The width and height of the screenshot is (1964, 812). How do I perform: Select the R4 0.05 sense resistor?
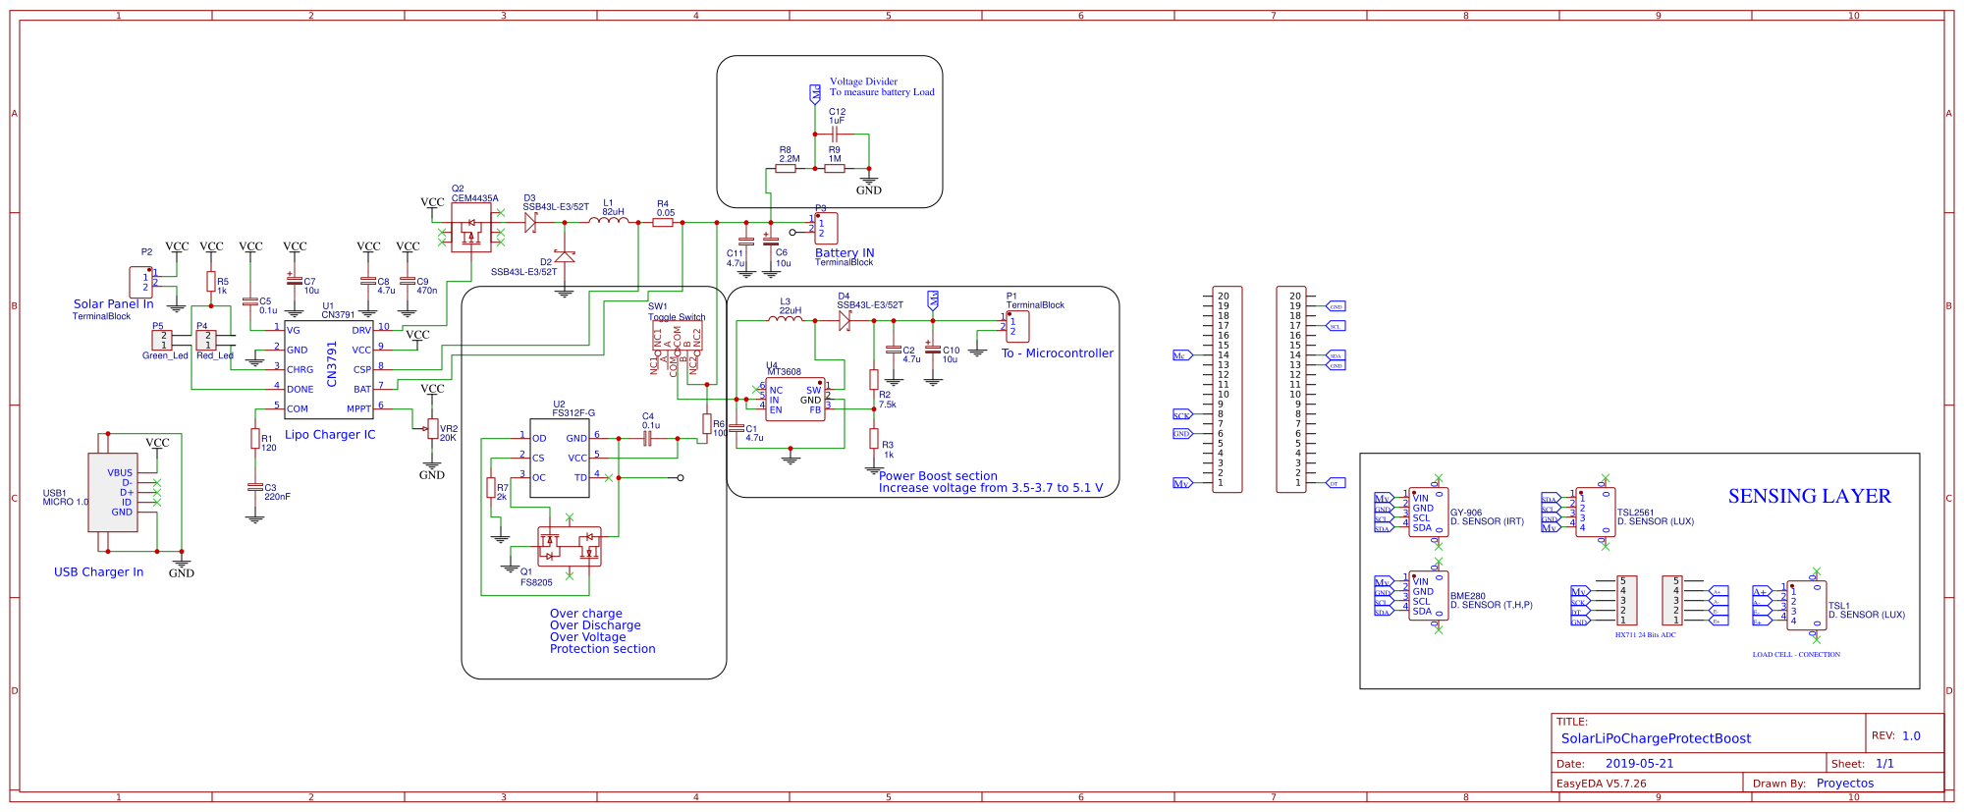(663, 223)
